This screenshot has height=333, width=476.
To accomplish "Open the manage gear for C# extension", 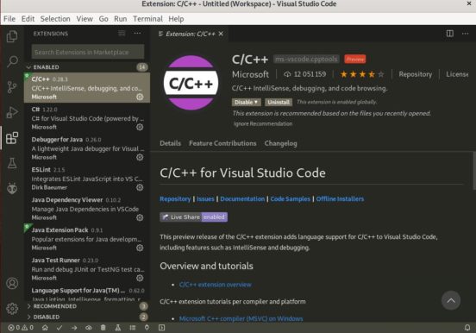I will click(x=140, y=127).
